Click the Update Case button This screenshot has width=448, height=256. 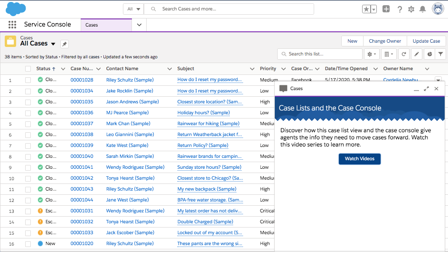tap(426, 41)
